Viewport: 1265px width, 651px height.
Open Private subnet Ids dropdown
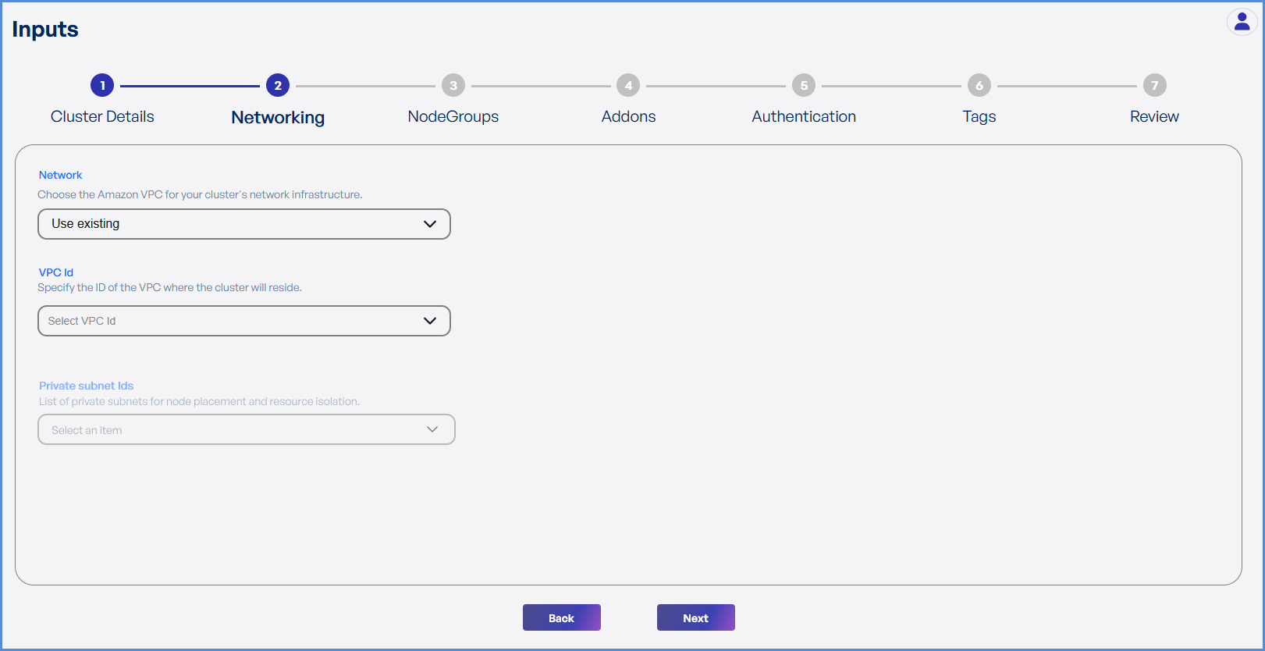(246, 429)
